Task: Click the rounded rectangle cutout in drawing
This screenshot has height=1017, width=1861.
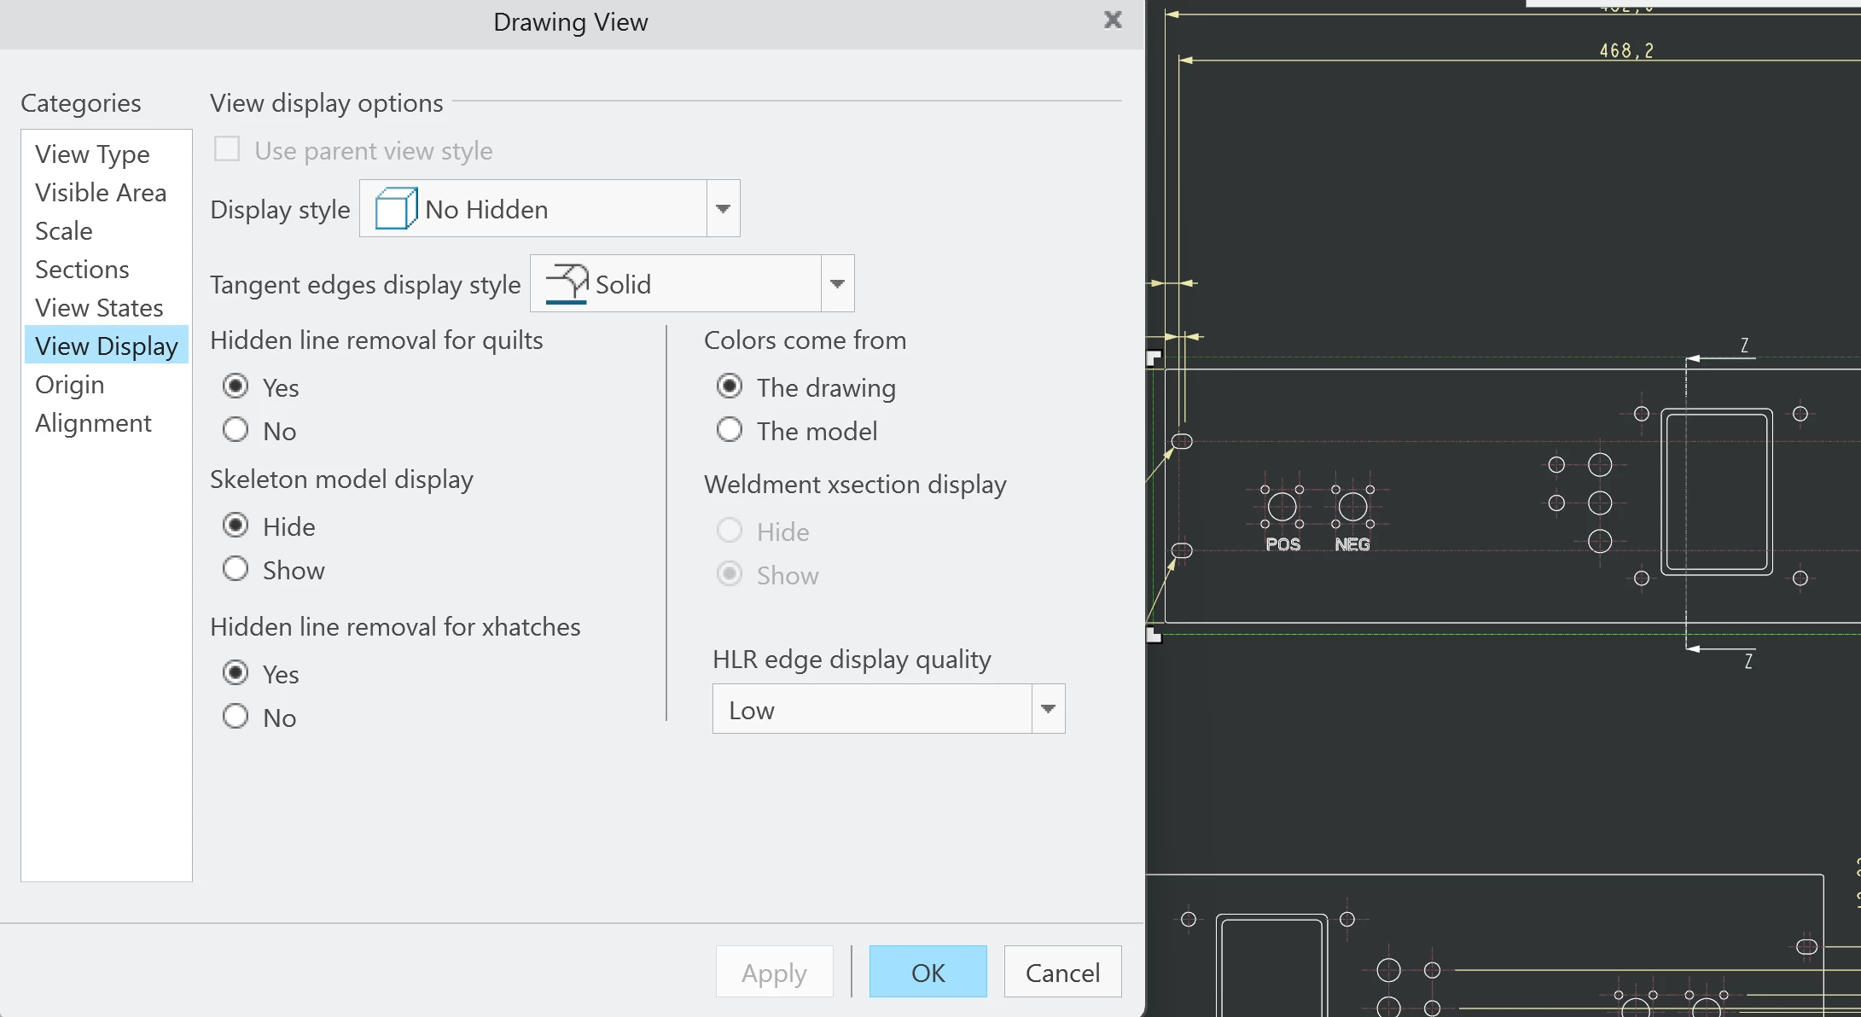Action: (1716, 491)
